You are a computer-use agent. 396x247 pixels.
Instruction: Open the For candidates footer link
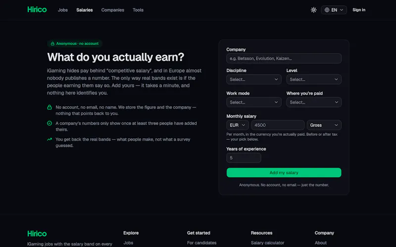[x=201, y=243]
